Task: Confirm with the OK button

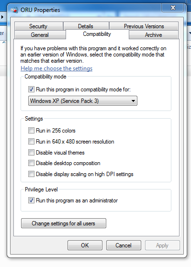Action: click(85, 245)
